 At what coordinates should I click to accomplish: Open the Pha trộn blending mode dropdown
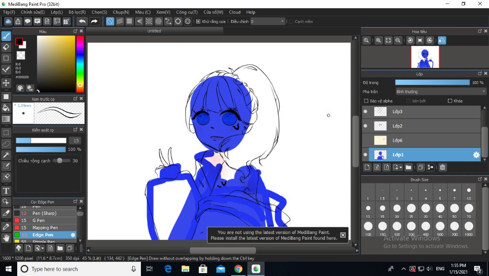click(x=441, y=91)
